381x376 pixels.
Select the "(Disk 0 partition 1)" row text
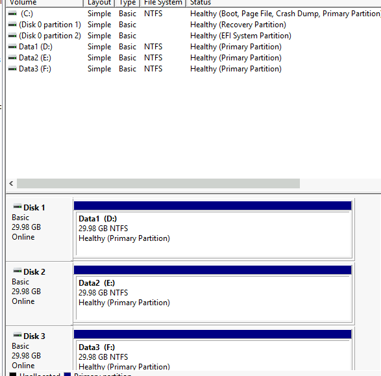point(50,25)
